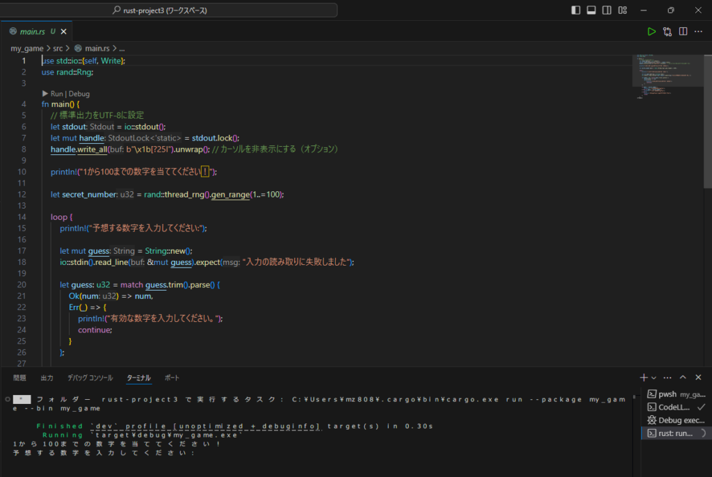
Task: Maximize the panel with chevron up
Action: [683, 378]
